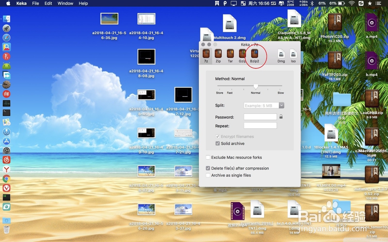Viewport: 388px width, 242px height.
Task: Enable Archive as single files
Action: coord(208,175)
